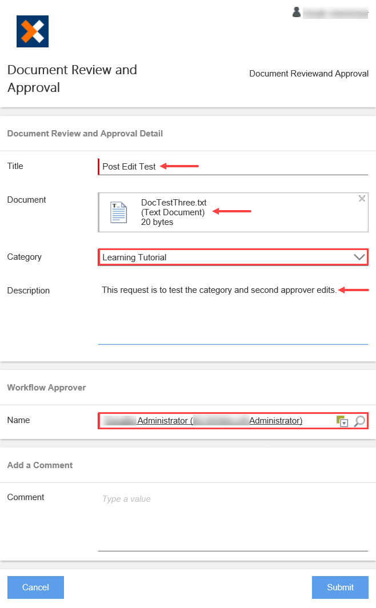
Task: Expand the Category dropdown chevron
Action: (x=359, y=257)
